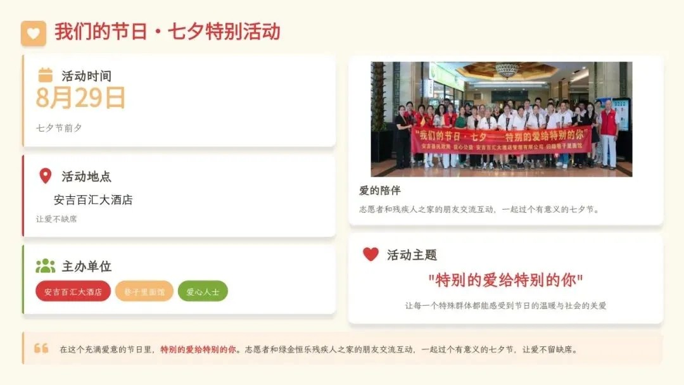Click the 安吉百汇大酒店 location text
The image size is (684, 385).
click(x=93, y=199)
